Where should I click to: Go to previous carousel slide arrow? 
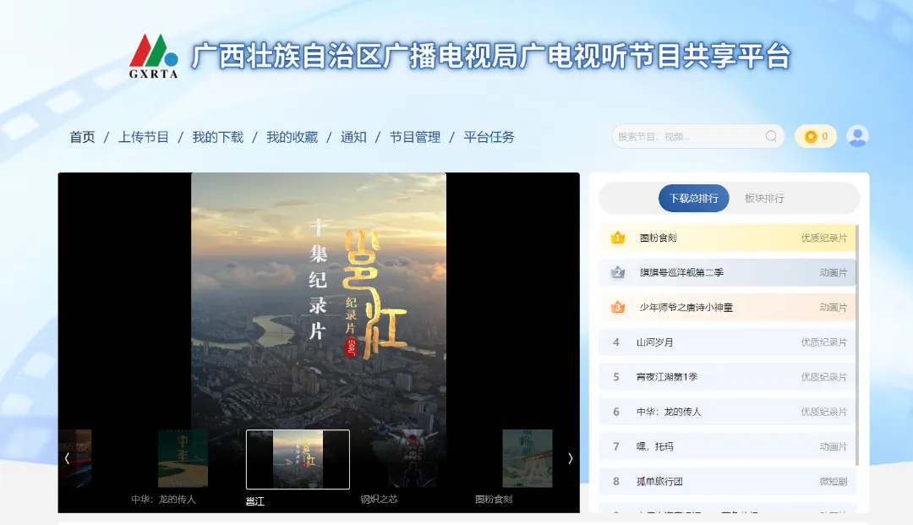(68, 458)
